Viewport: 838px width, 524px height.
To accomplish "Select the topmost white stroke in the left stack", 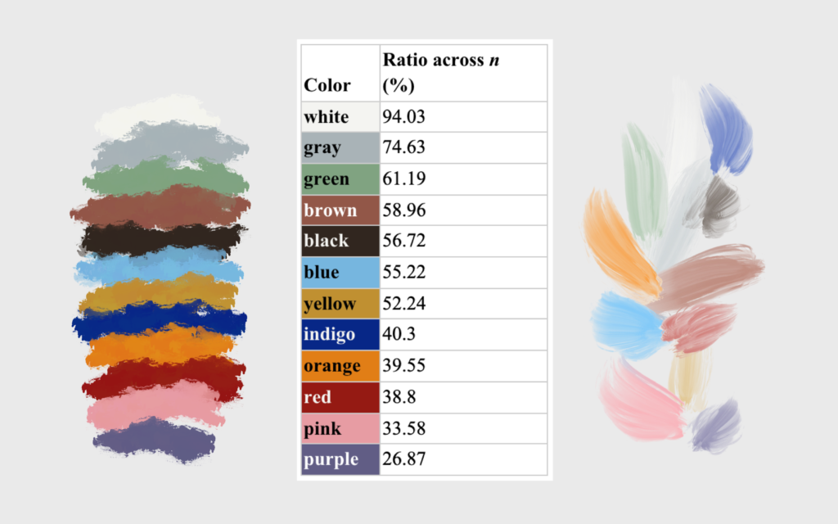I will (x=155, y=115).
